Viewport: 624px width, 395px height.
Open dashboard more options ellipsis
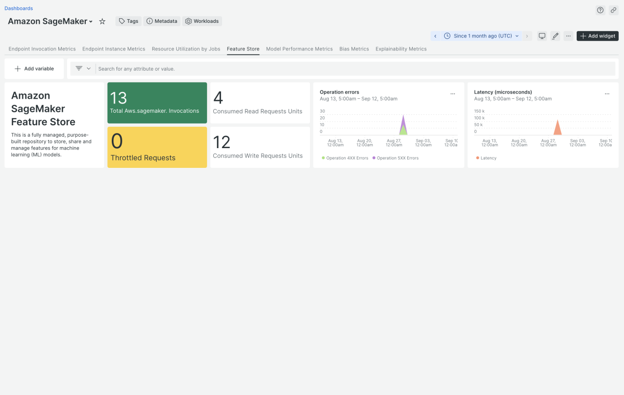coord(568,36)
